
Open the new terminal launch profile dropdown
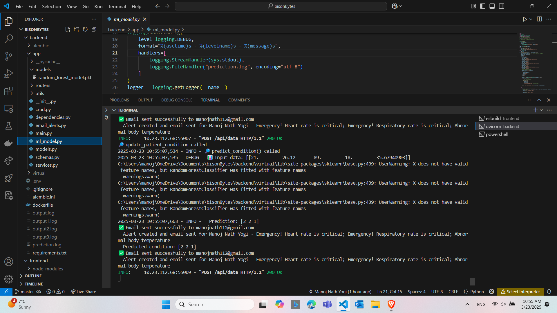click(x=541, y=110)
